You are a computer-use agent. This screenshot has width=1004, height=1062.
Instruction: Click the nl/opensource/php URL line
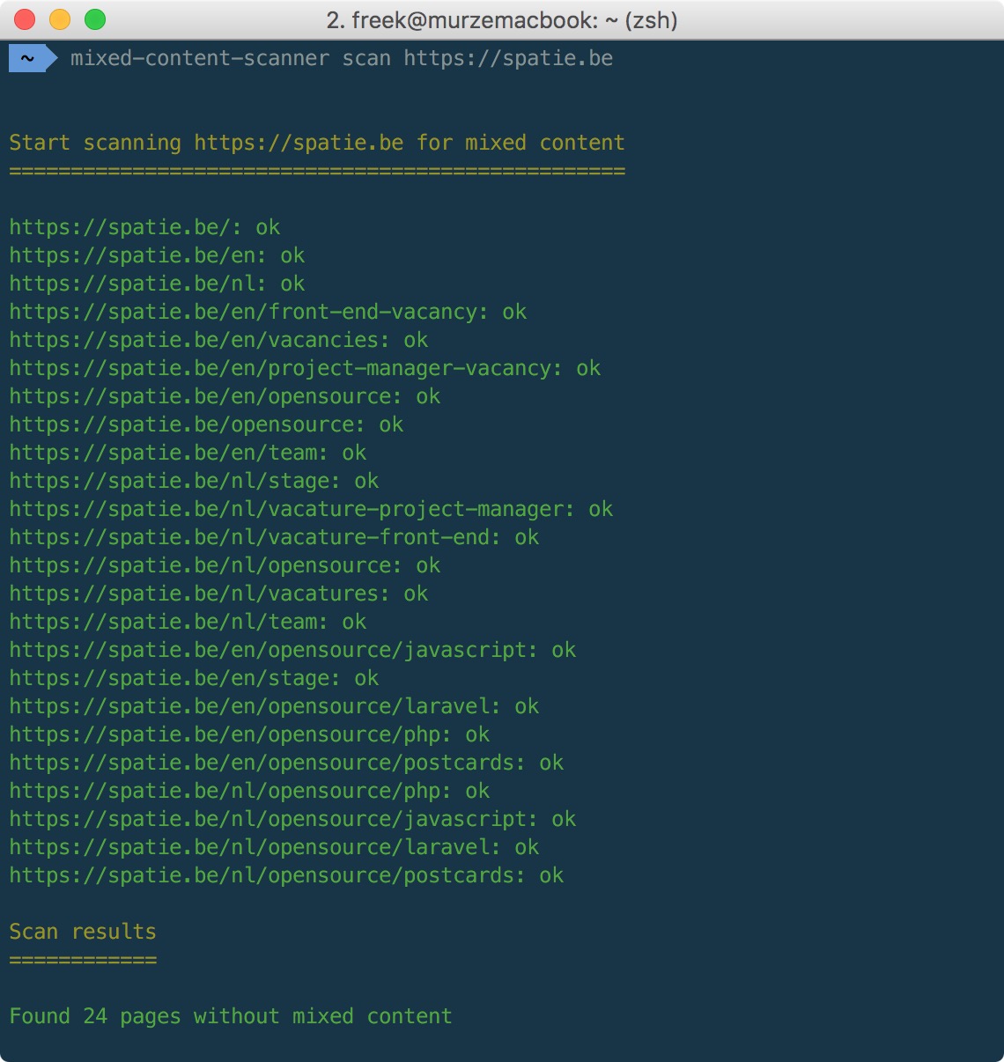point(249,791)
